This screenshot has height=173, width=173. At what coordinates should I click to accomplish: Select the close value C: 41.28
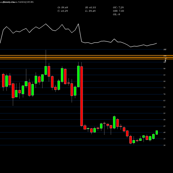(63, 11)
